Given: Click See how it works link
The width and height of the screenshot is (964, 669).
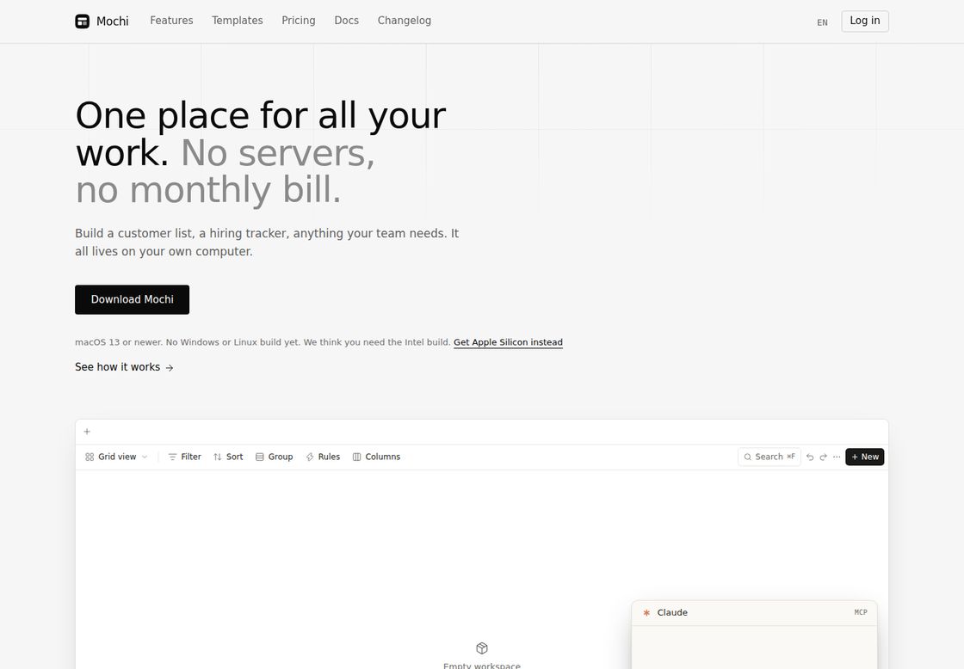Looking at the screenshot, I should coord(124,367).
